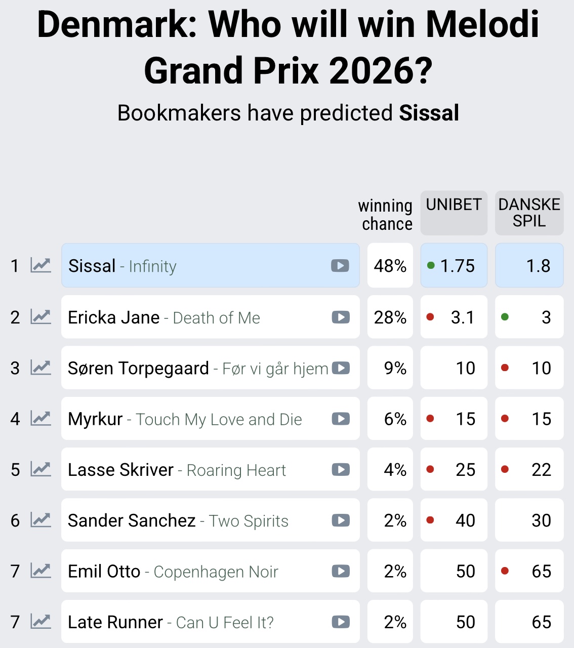
Task: Select Danske Spil odds 3 for Ericka Jane
Action: tap(529, 317)
